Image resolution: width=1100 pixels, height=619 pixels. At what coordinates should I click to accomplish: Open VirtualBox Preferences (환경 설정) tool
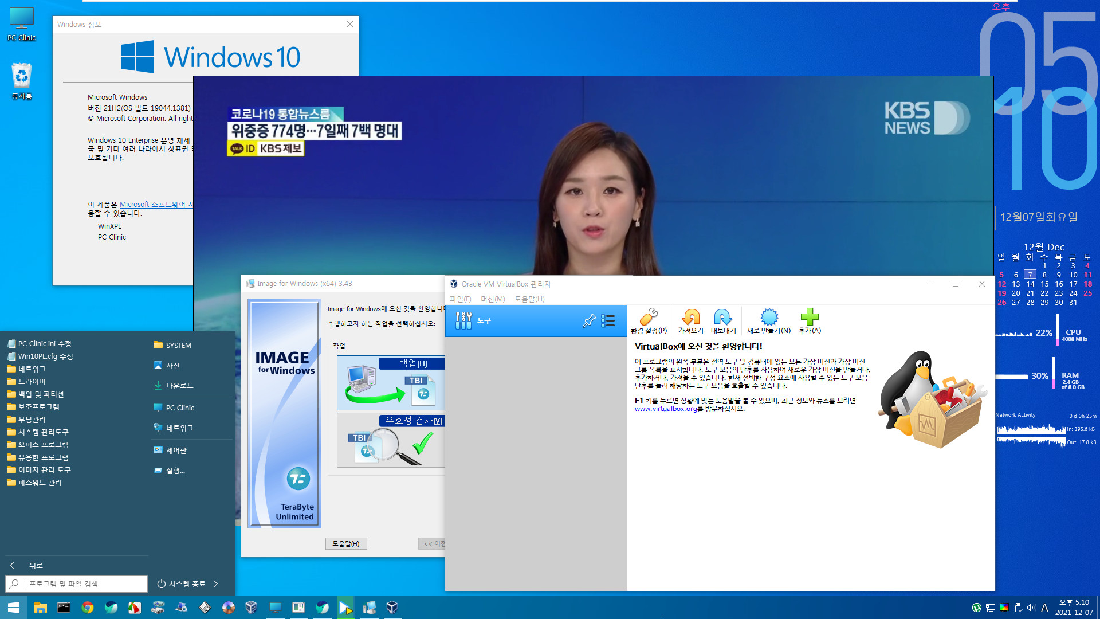click(x=649, y=321)
